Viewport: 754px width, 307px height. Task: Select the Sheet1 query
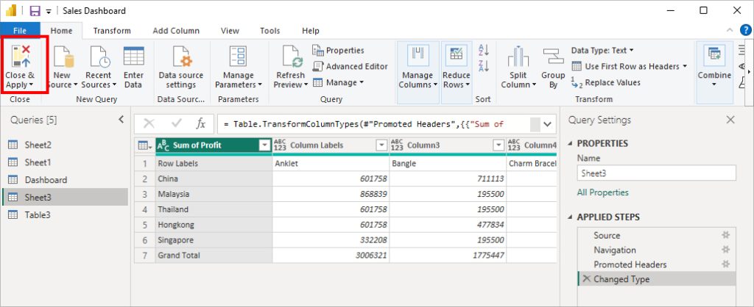pos(65,162)
